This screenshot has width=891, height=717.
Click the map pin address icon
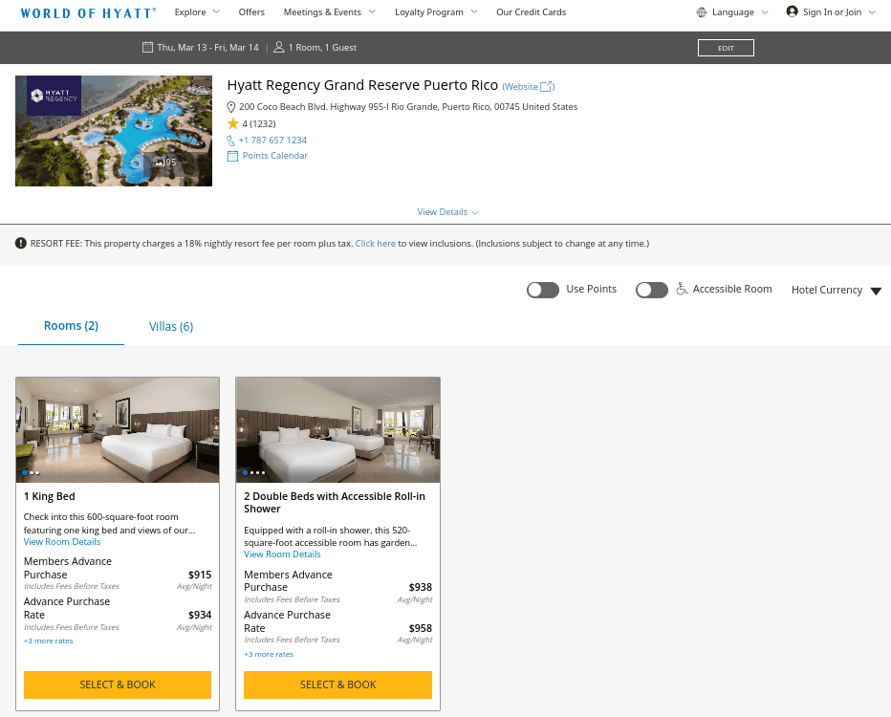231,107
